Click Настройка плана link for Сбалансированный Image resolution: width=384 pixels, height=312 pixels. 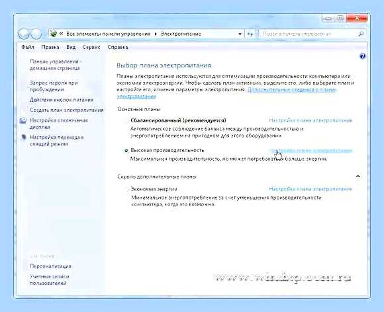tap(311, 120)
